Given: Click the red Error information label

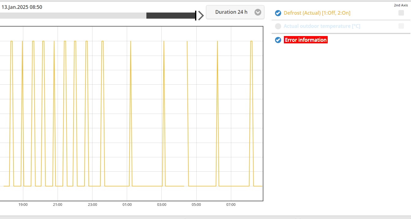Looking at the screenshot, I should [306, 40].
